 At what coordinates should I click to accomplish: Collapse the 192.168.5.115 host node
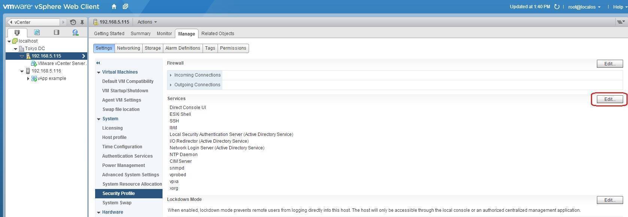pyautogui.click(x=22, y=56)
